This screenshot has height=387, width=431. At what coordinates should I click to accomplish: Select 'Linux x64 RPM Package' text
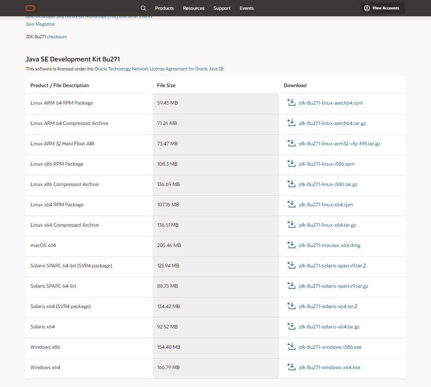(x=57, y=205)
